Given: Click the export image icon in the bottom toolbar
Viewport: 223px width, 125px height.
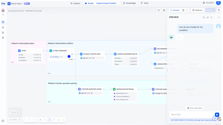Looking at the screenshot, I should (59, 120).
